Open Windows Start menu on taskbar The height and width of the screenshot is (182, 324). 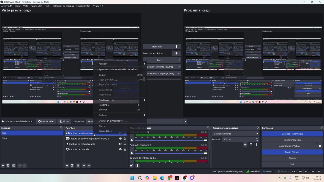132,178
